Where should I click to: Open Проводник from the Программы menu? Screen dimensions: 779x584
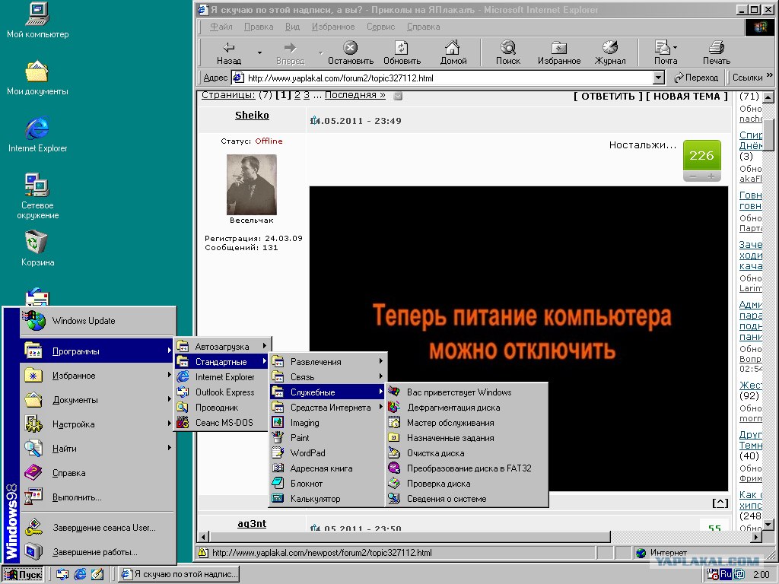(222, 408)
